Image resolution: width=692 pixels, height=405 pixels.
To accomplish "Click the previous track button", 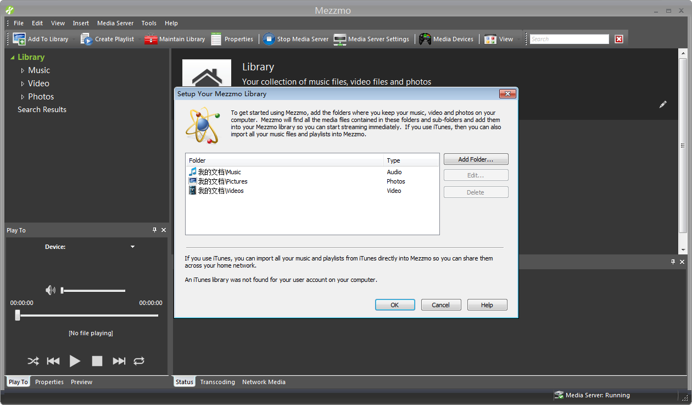I will 53,361.
